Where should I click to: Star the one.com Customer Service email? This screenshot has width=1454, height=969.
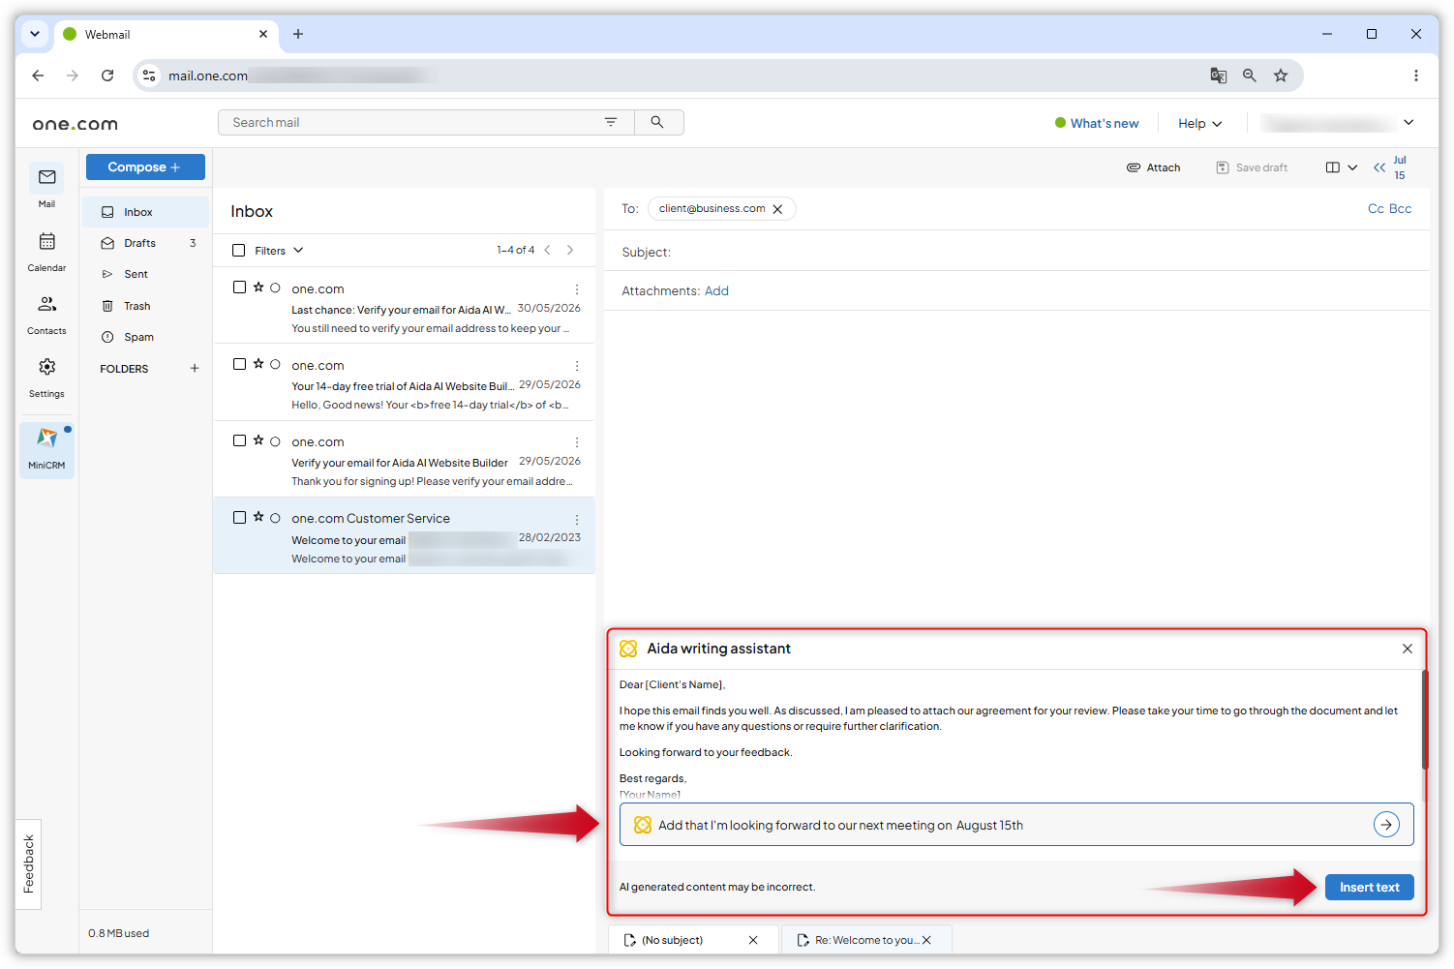pos(258,517)
